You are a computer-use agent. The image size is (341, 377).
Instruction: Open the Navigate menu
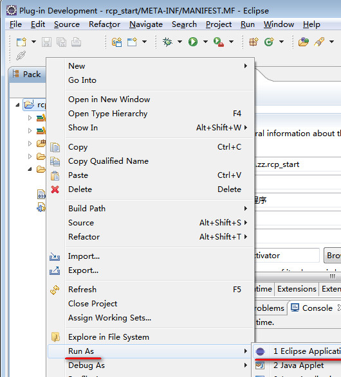click(x=146, y=24)
